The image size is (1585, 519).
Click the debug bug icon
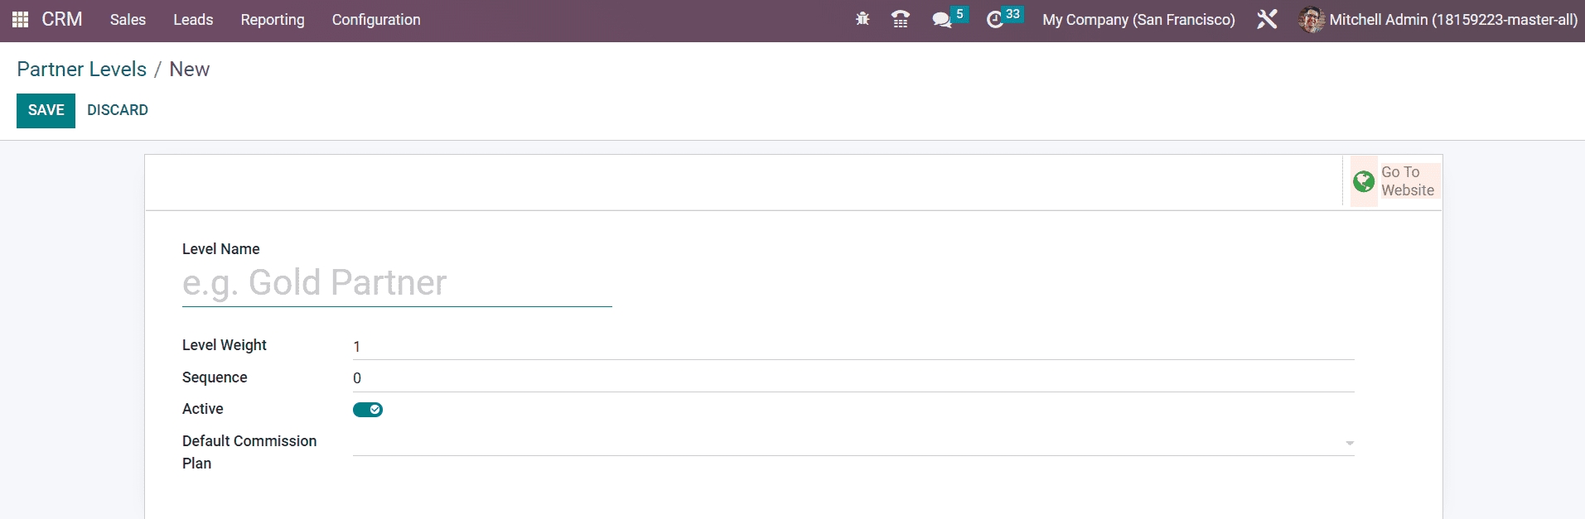863,19
